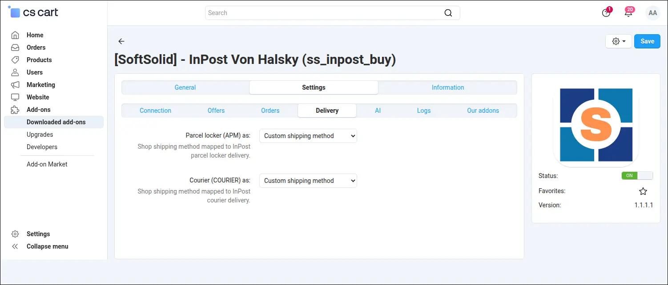This screenshot has height=285, width=668.
Task: Click the search magnifier icon
Action: point(448,13)
